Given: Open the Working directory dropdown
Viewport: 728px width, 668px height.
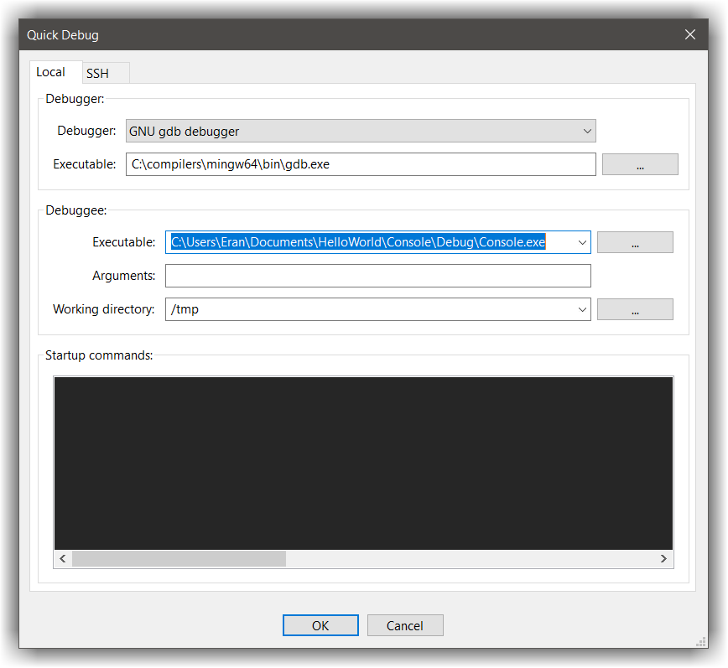Looking at the screenshot, I should (583, 309).
